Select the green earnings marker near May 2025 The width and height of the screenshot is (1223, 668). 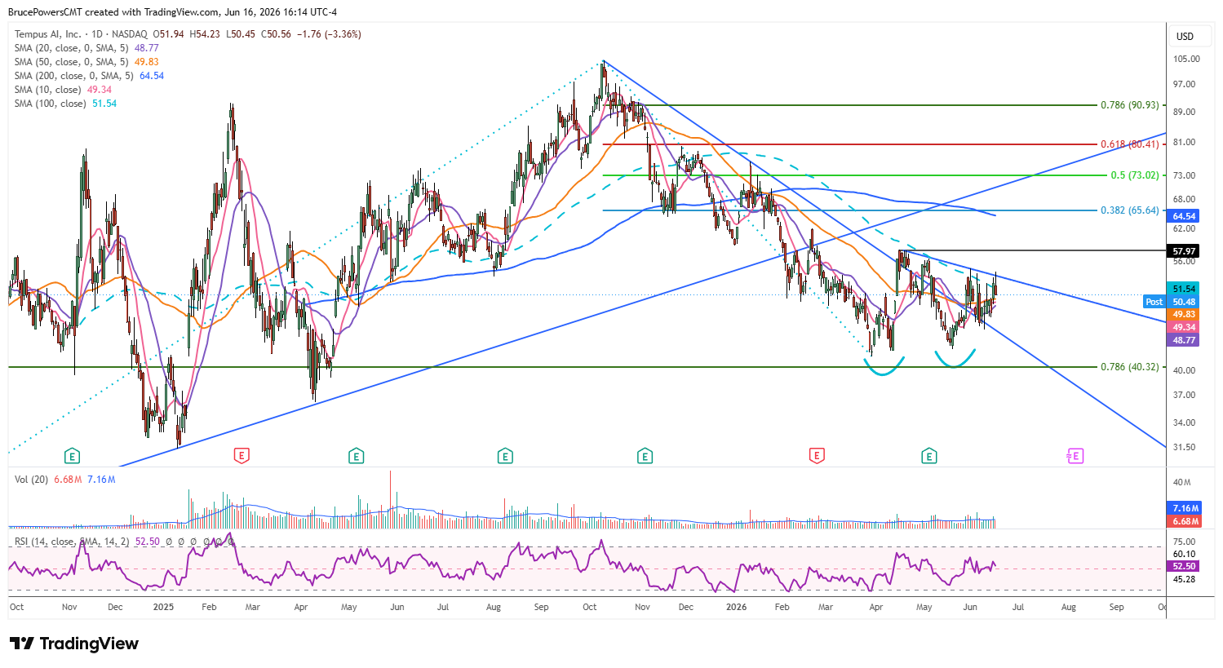click(x=356, y=456)
